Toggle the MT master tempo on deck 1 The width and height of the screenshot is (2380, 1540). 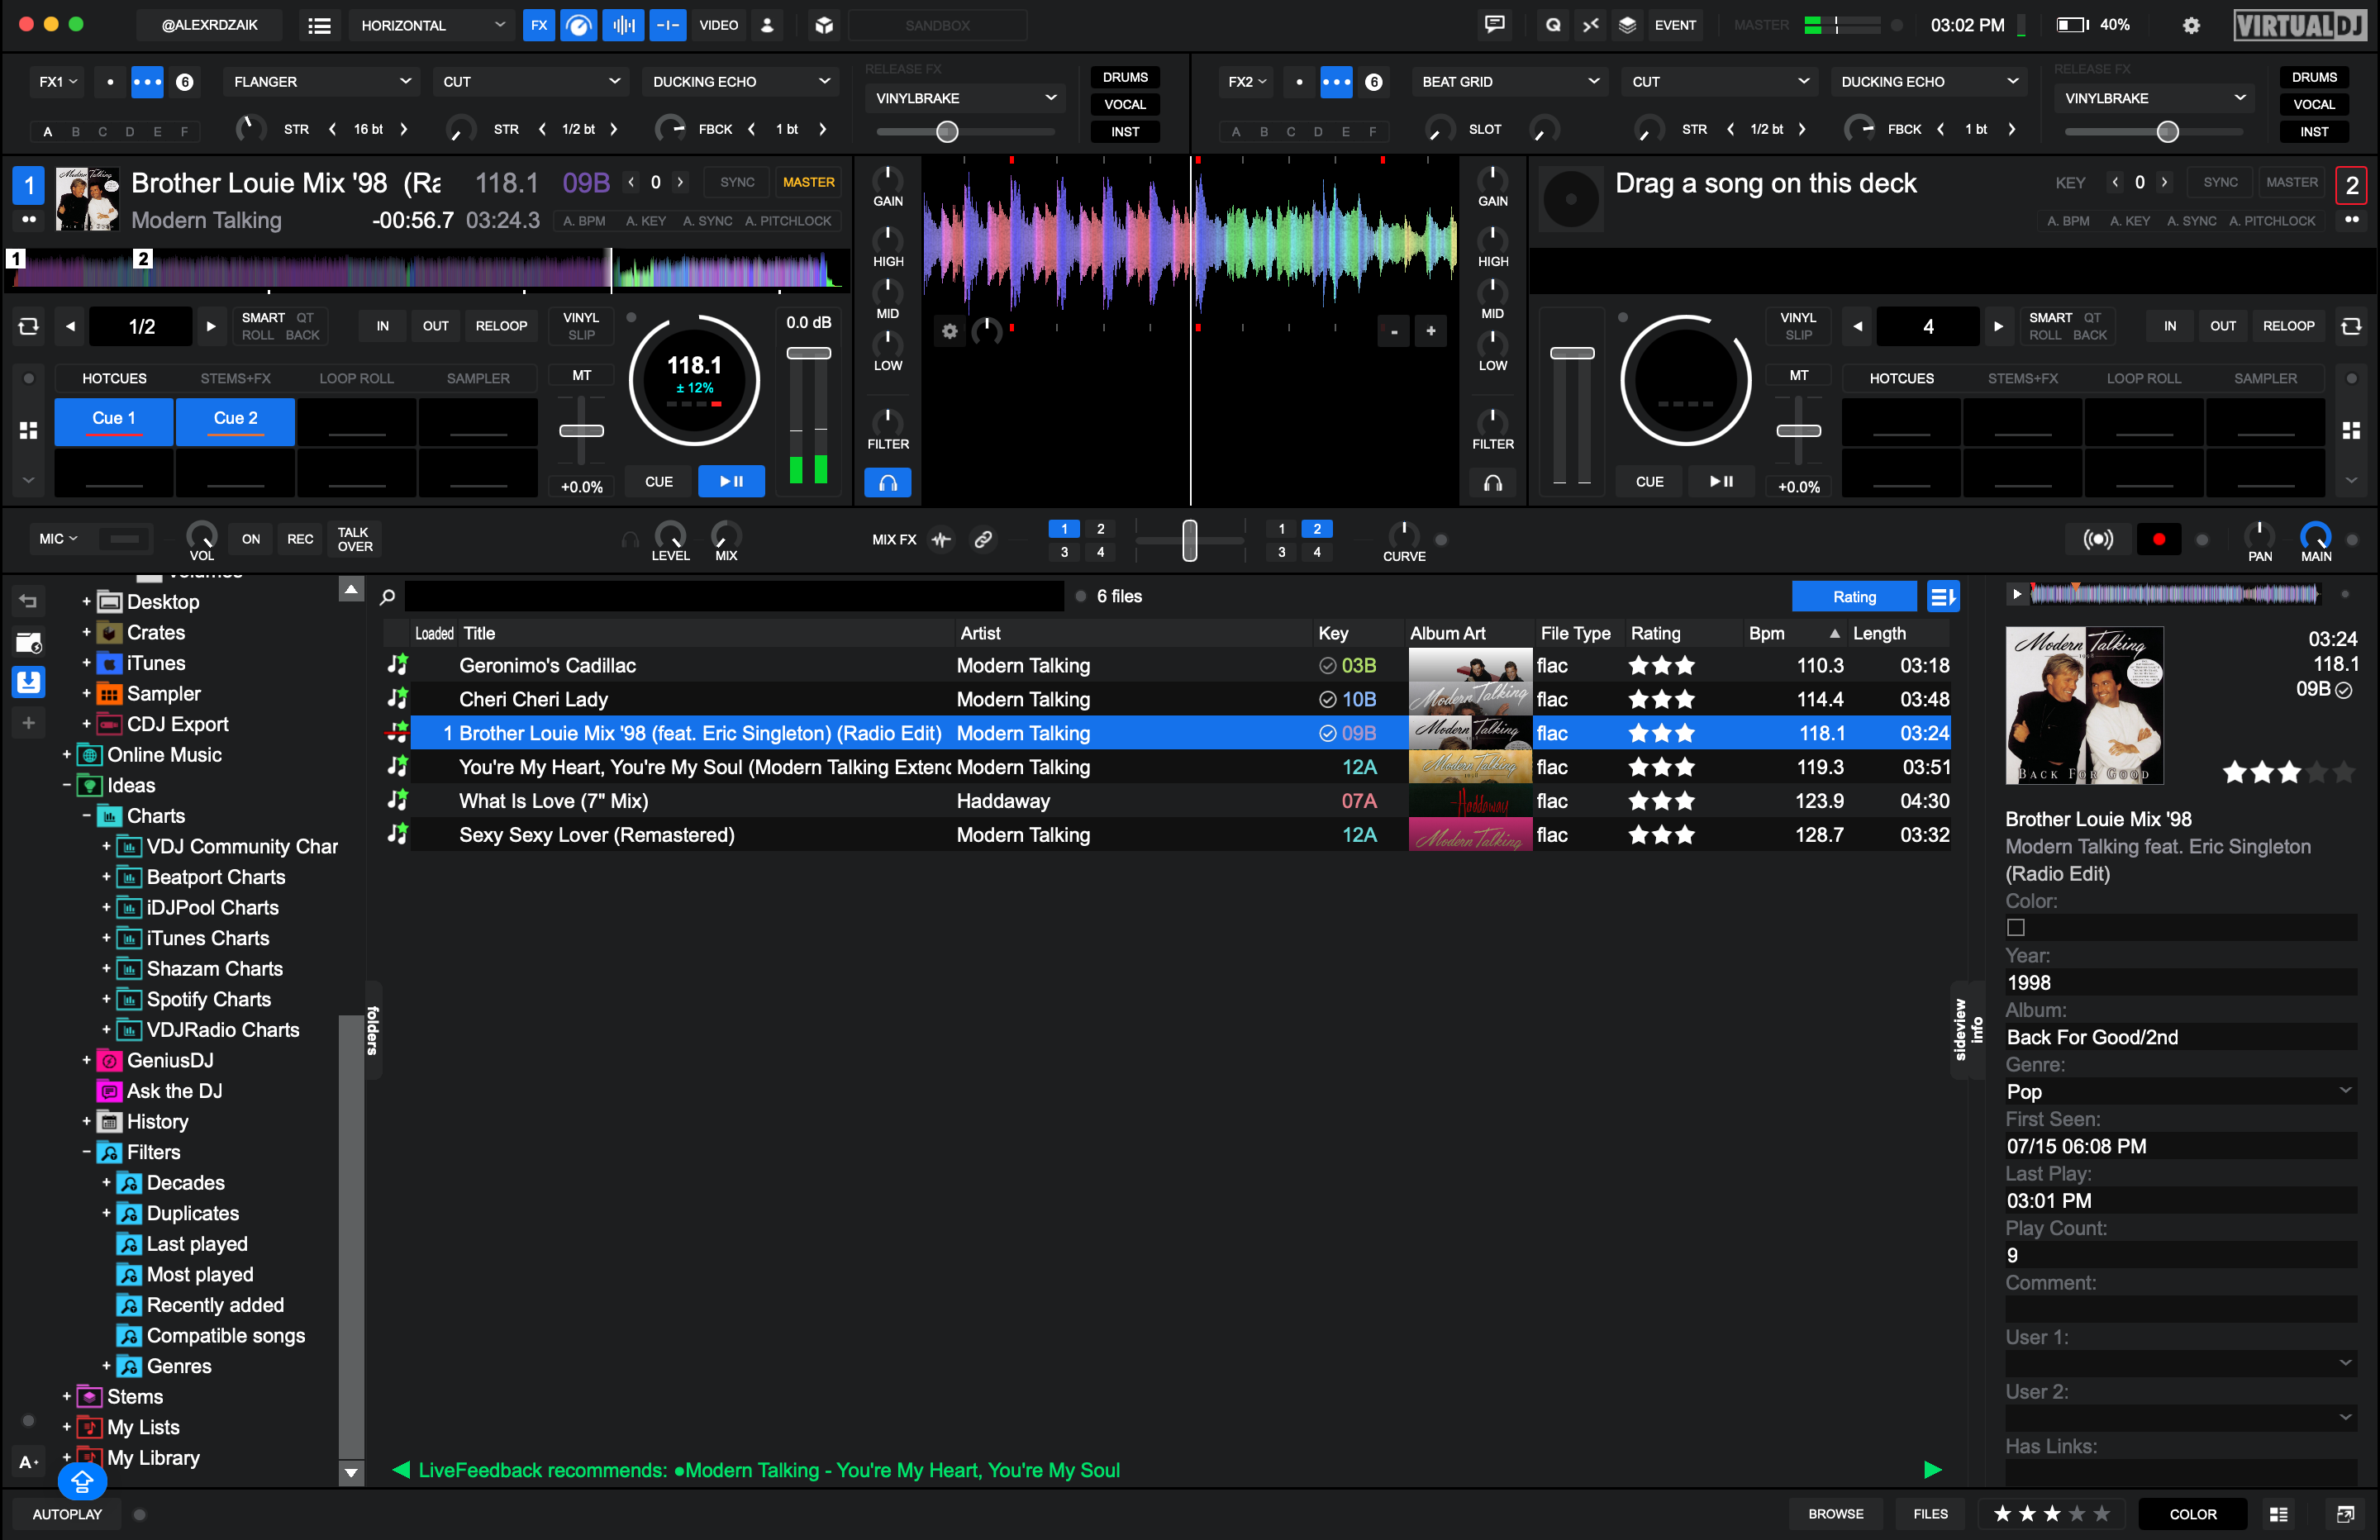tap(581, 376)
